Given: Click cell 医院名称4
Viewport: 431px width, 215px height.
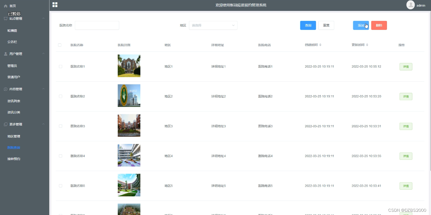Looking at the screenshot, I should [77, 156].
